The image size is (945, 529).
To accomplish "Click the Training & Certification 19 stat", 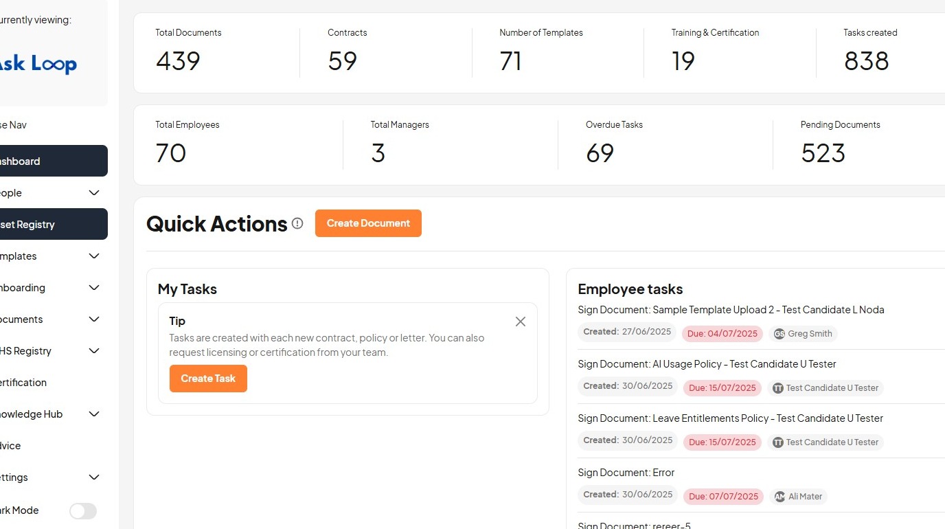I will click(x=715, y=52).
